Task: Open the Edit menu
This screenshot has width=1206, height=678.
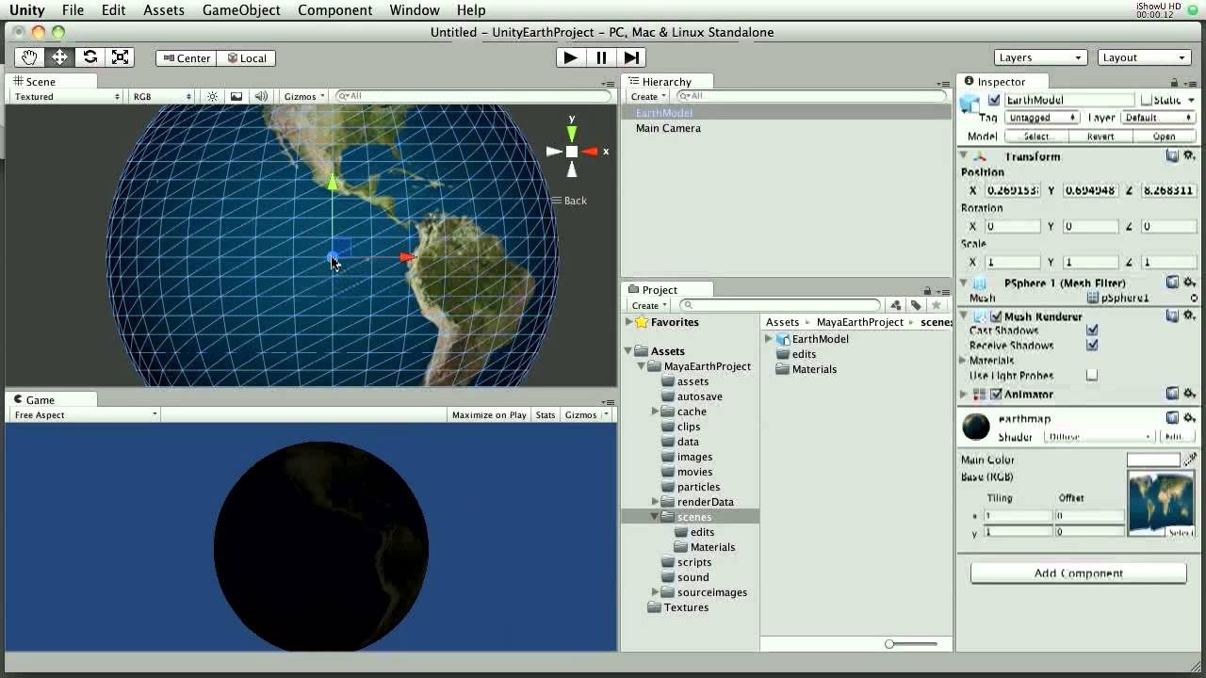Action: (x=113, y=10)
